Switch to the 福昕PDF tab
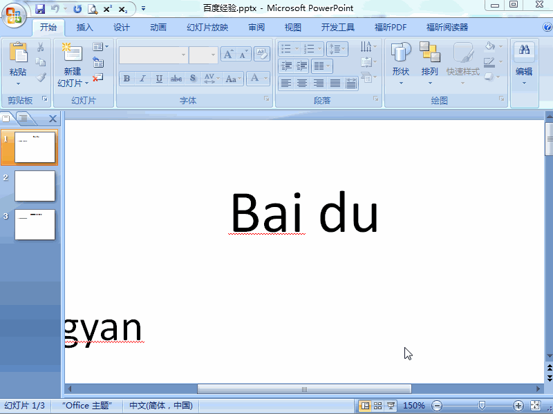 coord(391,28)
